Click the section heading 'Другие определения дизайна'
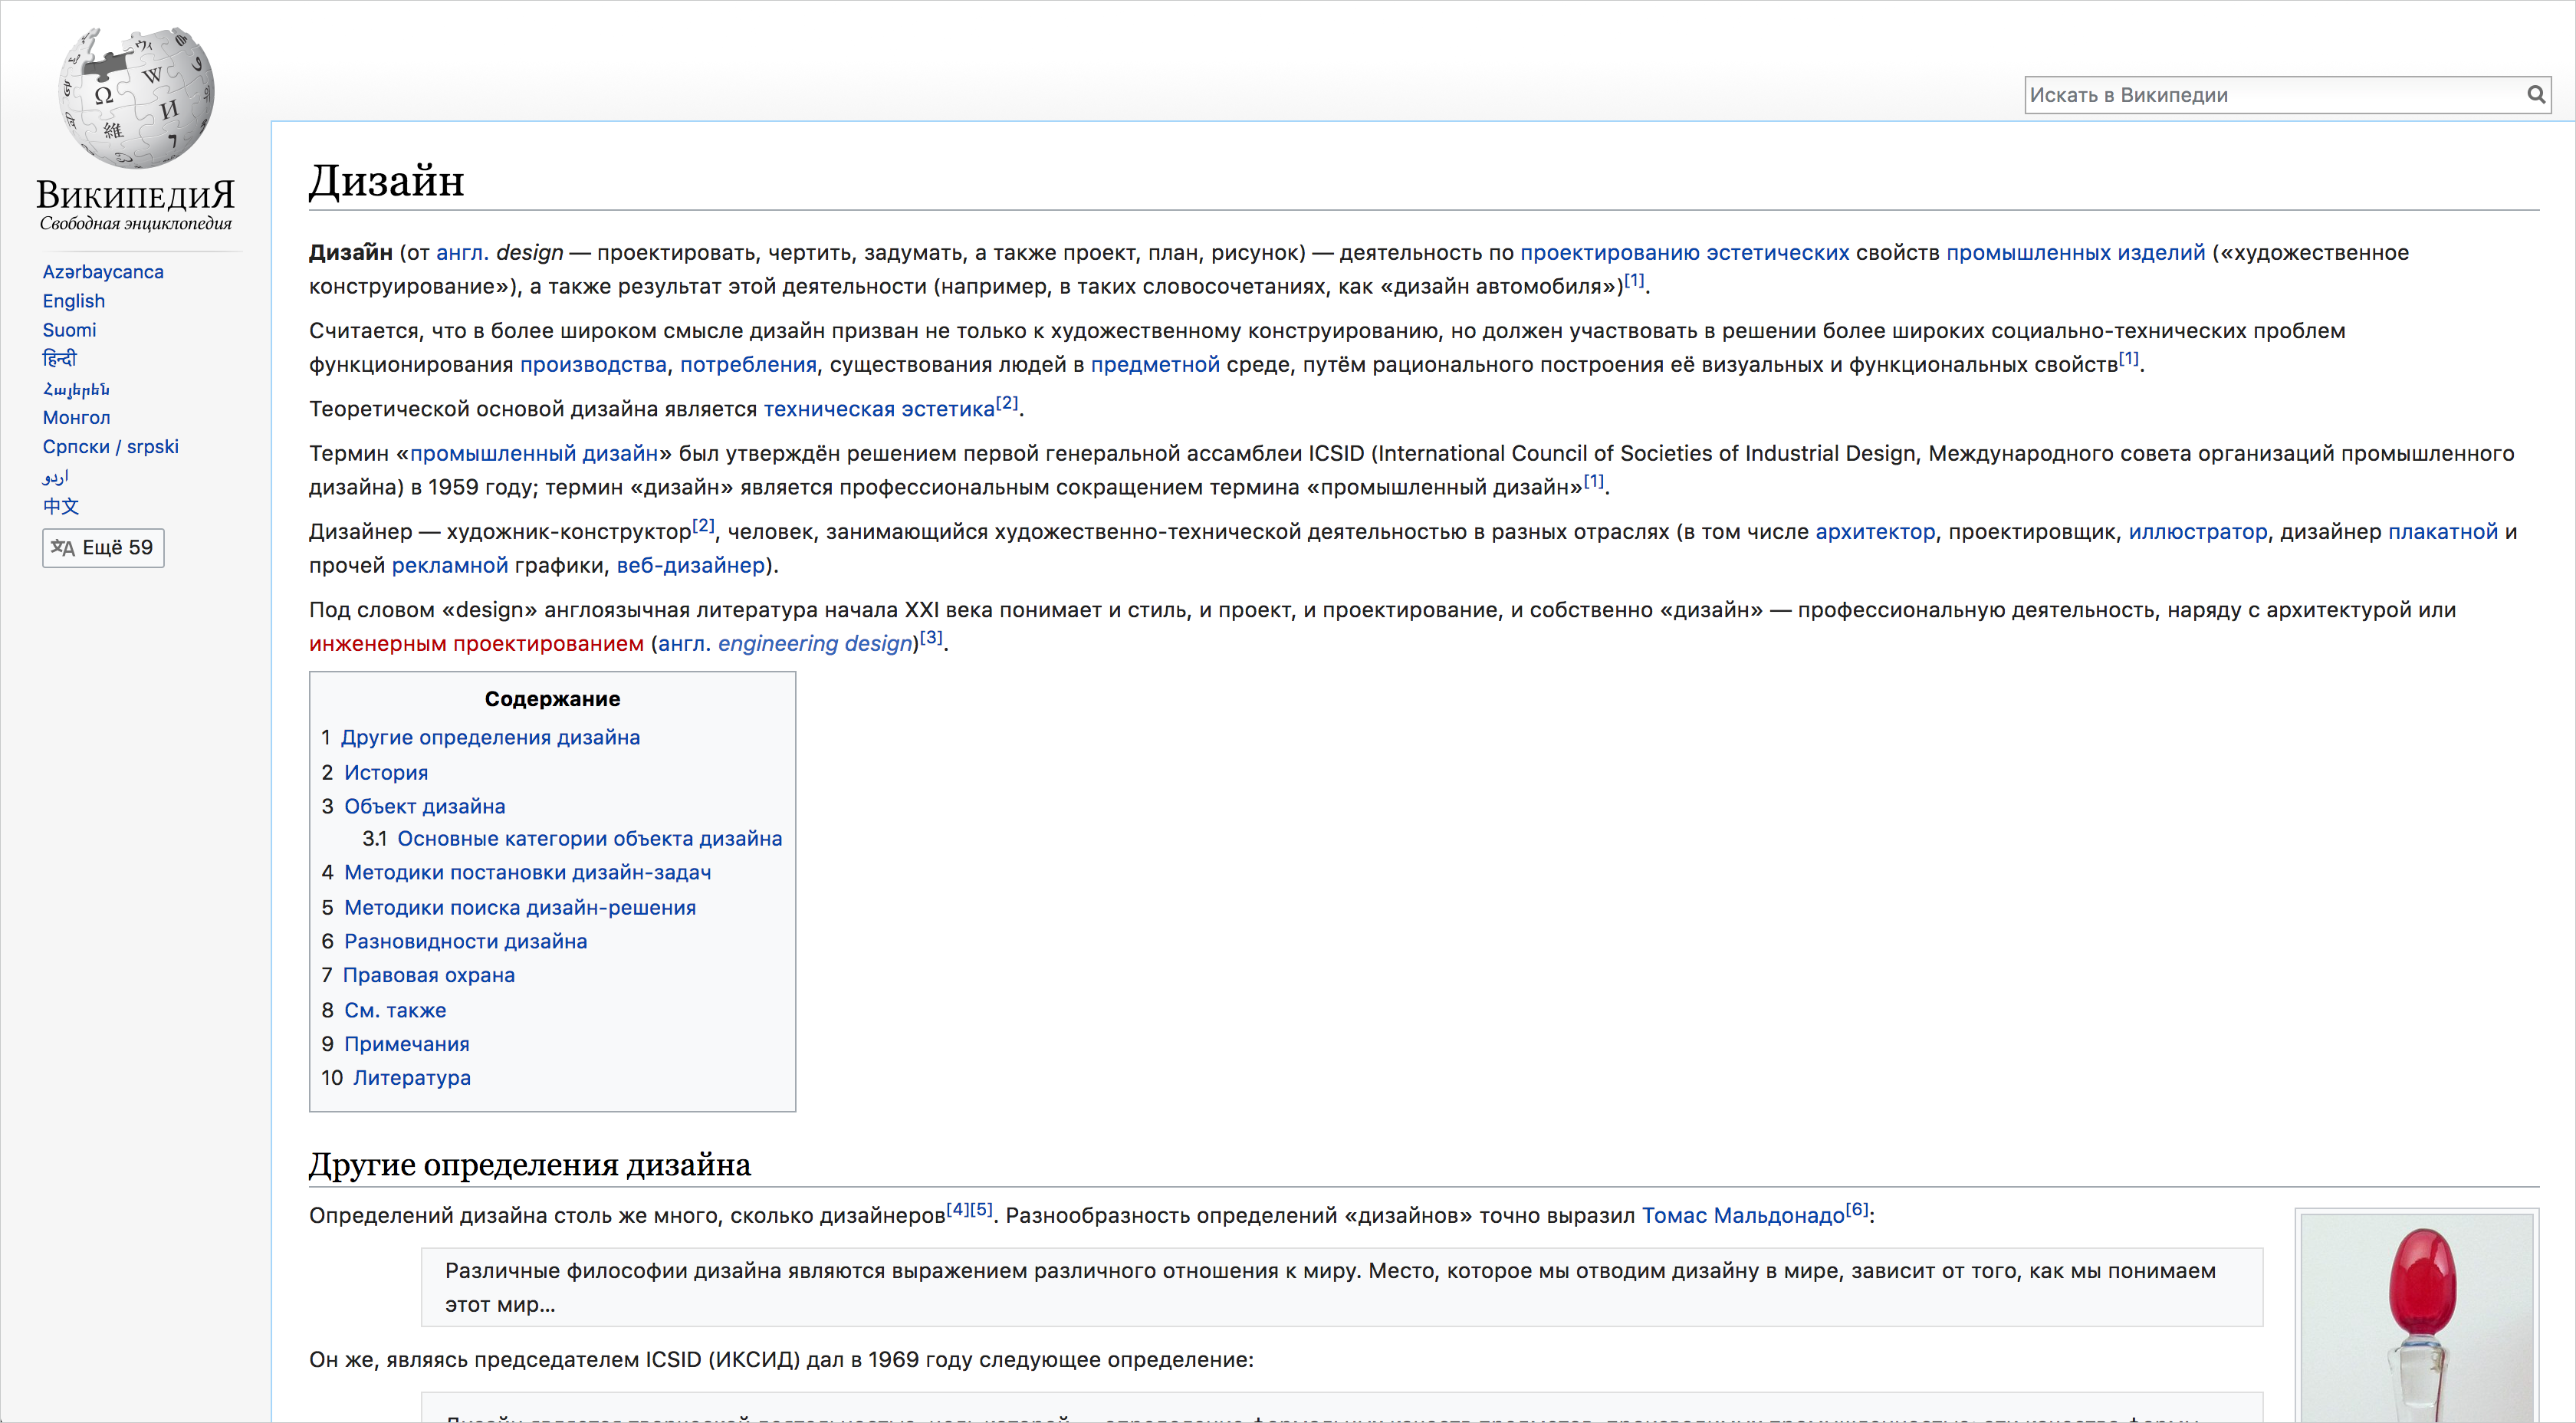The image size is (2576, 1423). coord(529,1165)
